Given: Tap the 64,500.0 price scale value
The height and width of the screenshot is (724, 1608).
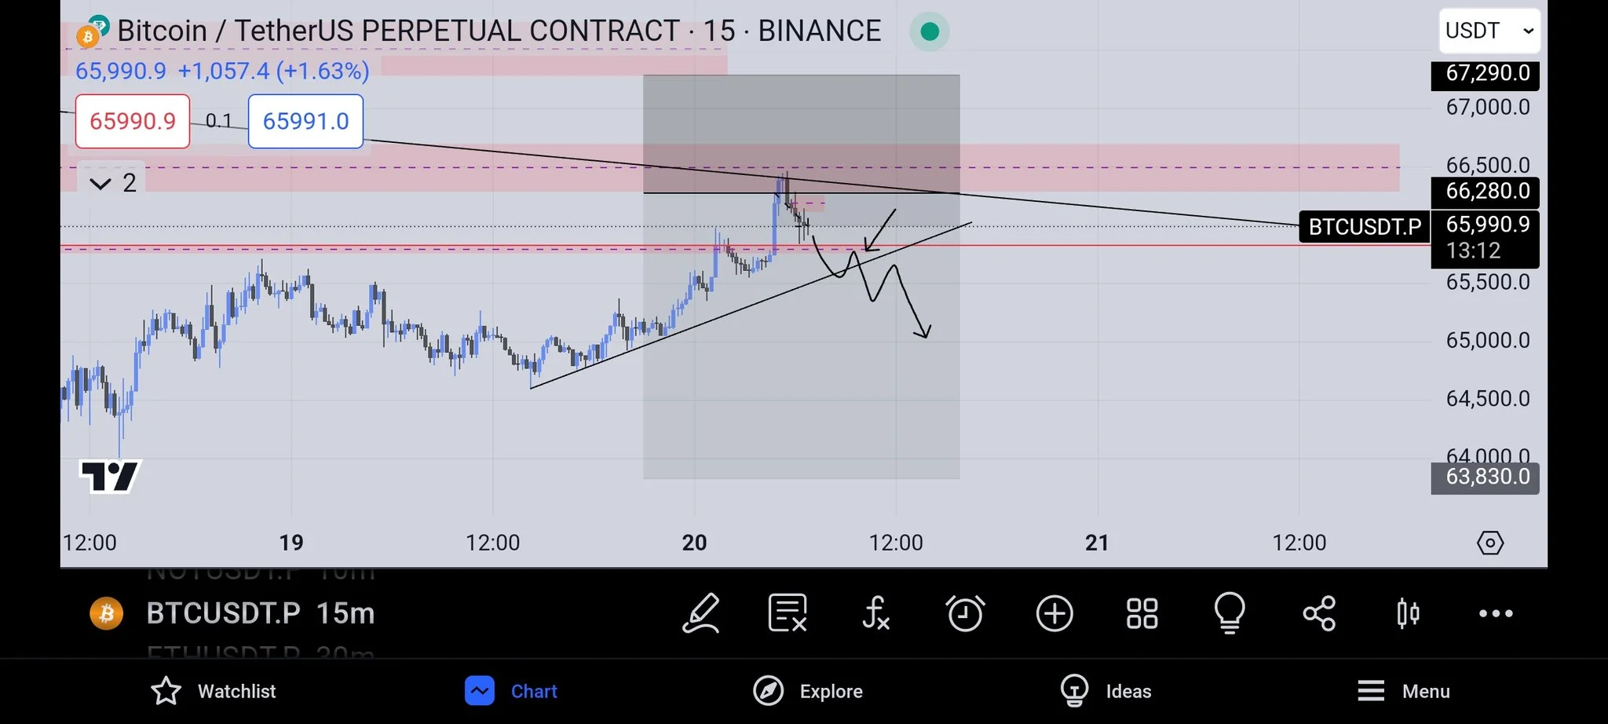Looking at the screenshot, I should (1488, 399).
